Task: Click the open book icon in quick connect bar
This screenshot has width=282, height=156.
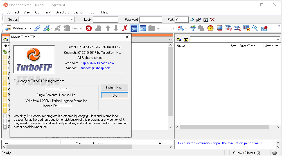Action: click(x=206, y=20)
